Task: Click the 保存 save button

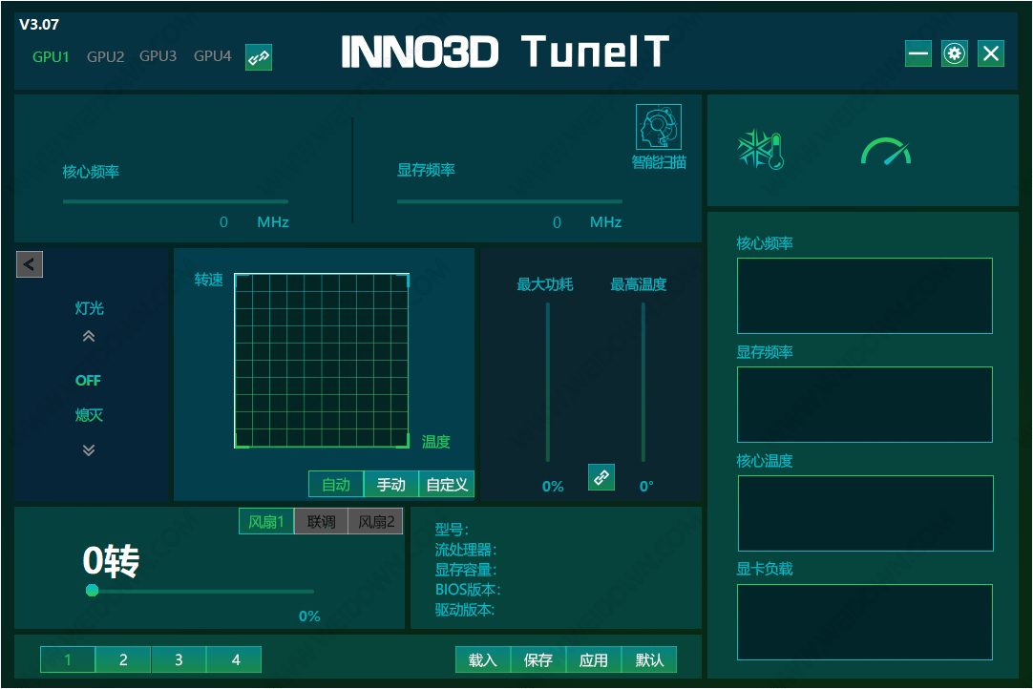Action: [538, 660]
